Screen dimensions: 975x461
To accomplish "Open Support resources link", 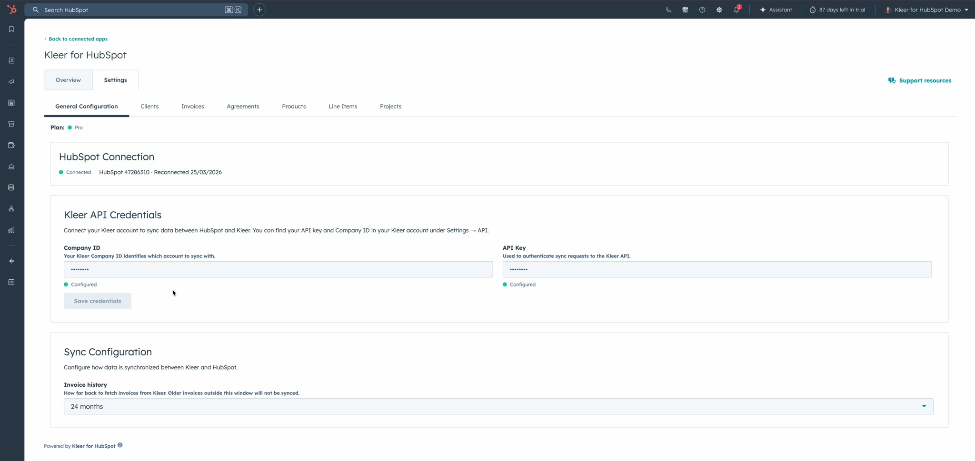I will (920, 80).
